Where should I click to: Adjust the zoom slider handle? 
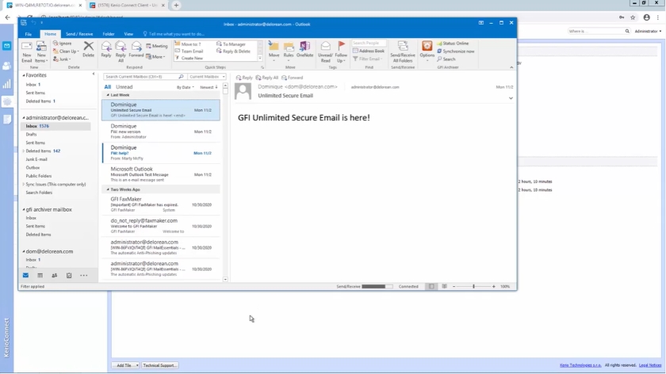point(473,287)
